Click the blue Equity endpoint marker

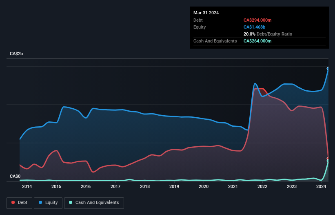point(328,69)
